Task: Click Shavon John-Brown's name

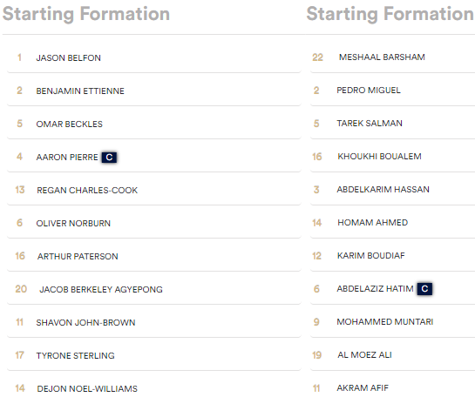Action: [x=85, y=322]
